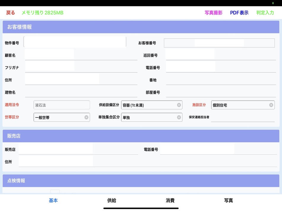Click the 巡回番号 input field
Image resolution: width=282 pixels, height=211 pixels.
tap(221, 55)
